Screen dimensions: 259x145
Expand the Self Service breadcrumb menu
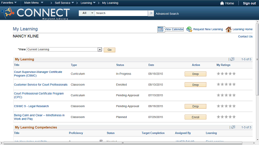click(64, 3)
